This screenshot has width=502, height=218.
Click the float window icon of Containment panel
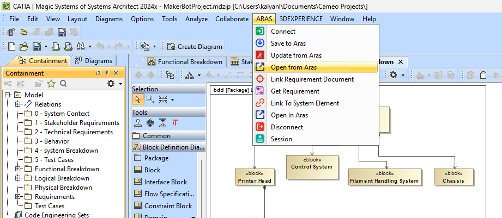[x=99, y=73]
